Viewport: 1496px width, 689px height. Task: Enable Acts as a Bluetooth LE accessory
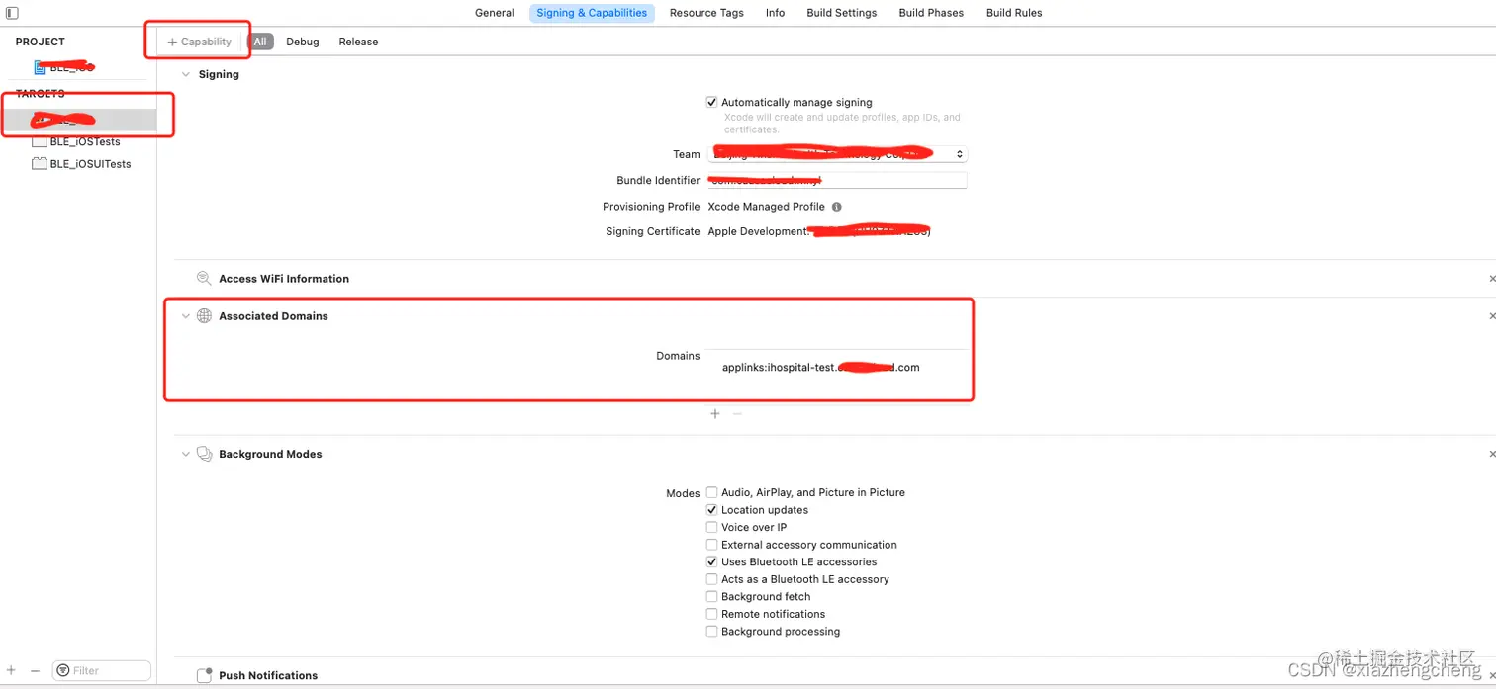pos(711,579)
